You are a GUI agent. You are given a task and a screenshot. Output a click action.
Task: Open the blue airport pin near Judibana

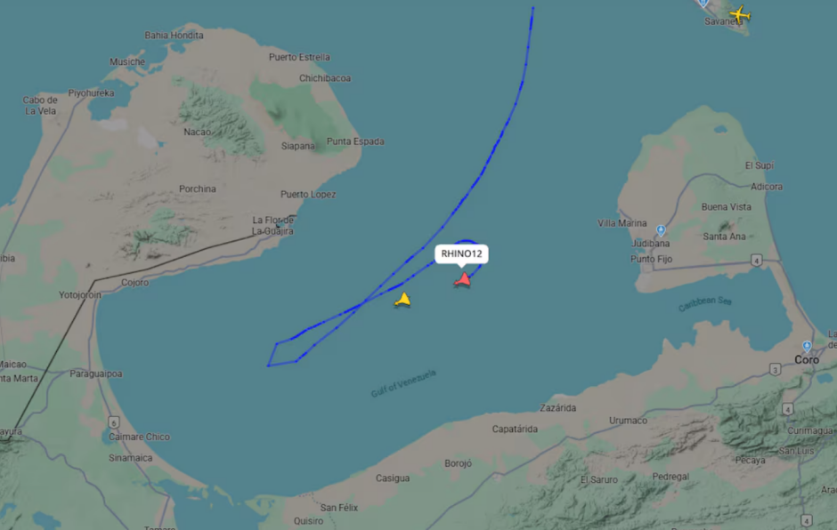[661, 230]
